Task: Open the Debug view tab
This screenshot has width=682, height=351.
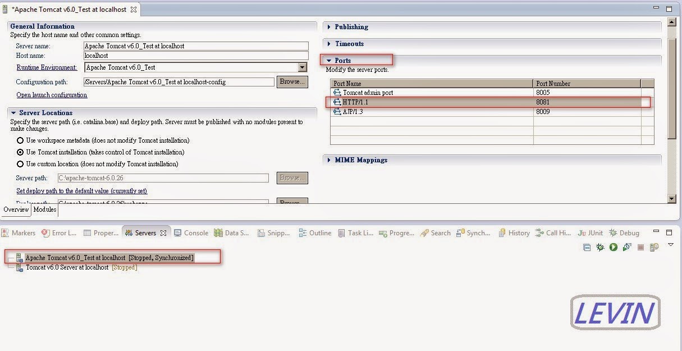Action: point(624,233)
